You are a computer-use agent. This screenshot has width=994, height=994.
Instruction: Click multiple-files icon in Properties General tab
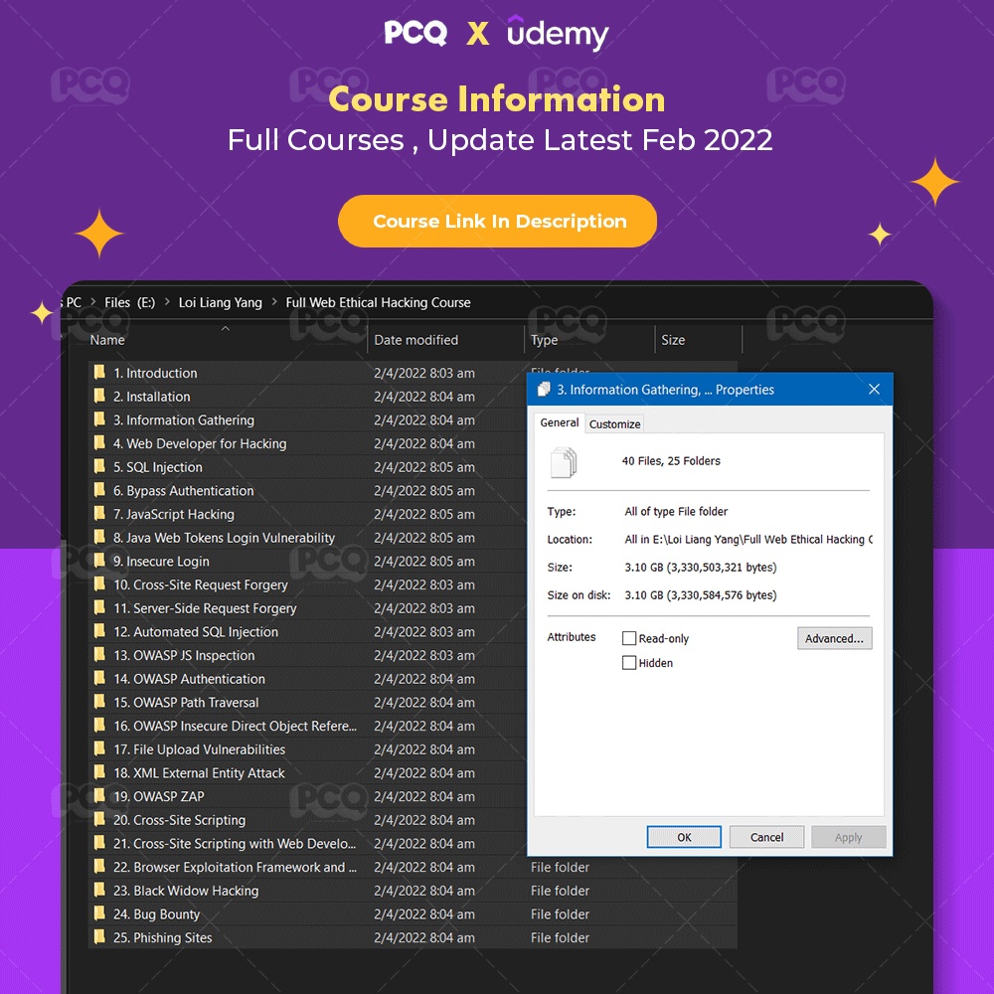tap(563, 462)
